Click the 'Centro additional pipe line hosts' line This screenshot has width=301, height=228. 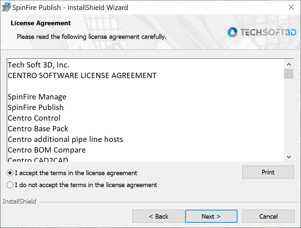65,140
